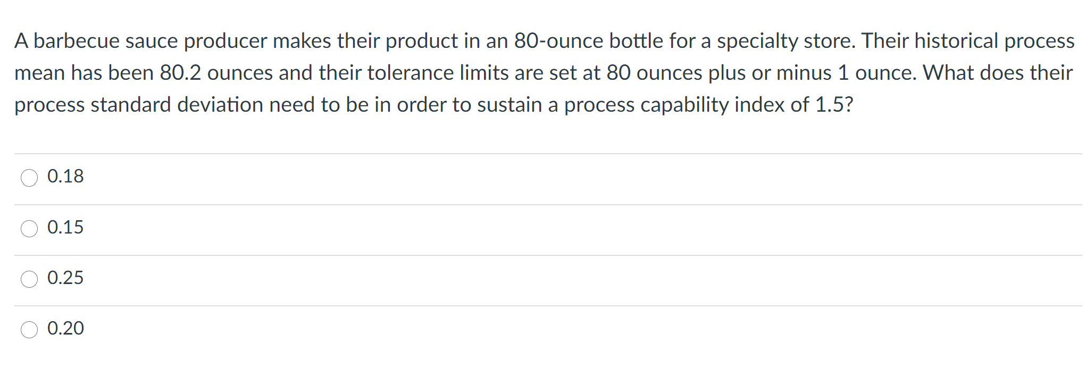The height and width of the screenshot is (367, 1086).
Task: Click the label text 0.20
Action: pos(65,329)
